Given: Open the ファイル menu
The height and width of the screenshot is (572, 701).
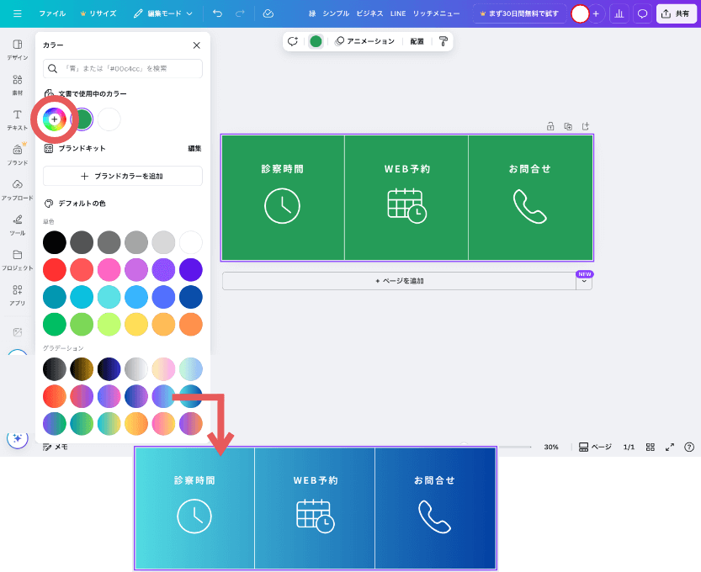Looking at the screenshot, I should tap(52, 13).
